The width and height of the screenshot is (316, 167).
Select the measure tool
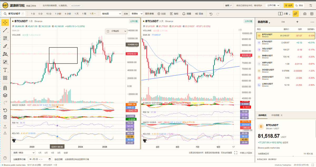(5, 62)
